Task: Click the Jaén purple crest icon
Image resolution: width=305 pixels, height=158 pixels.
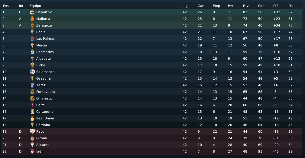Action: coord(32,151)
